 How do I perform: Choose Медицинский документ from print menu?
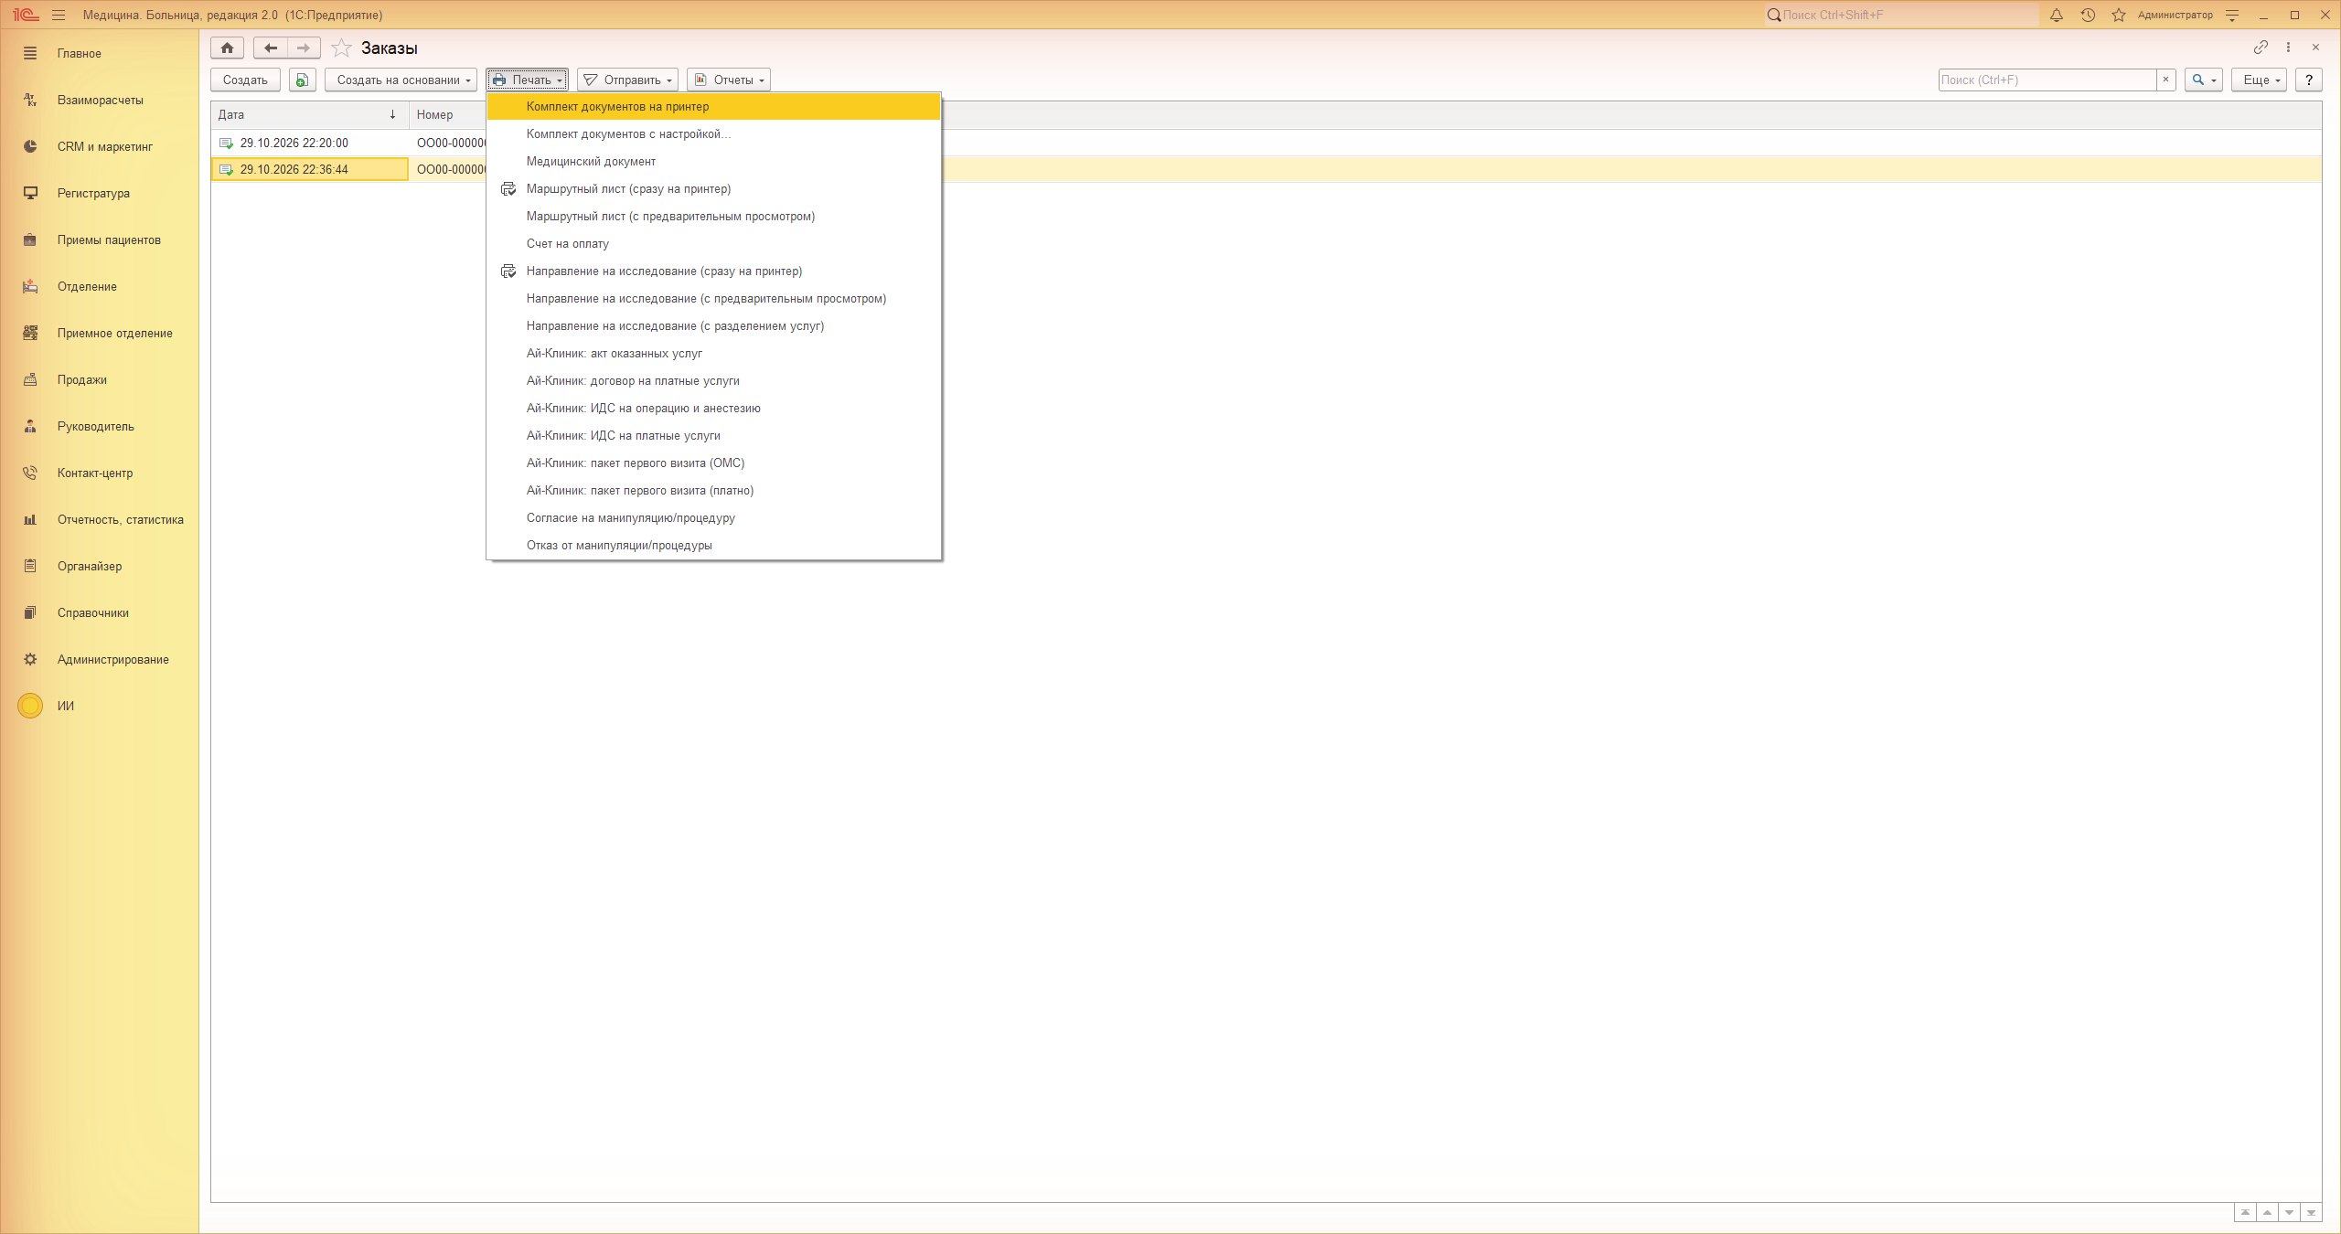click(713, 162)
